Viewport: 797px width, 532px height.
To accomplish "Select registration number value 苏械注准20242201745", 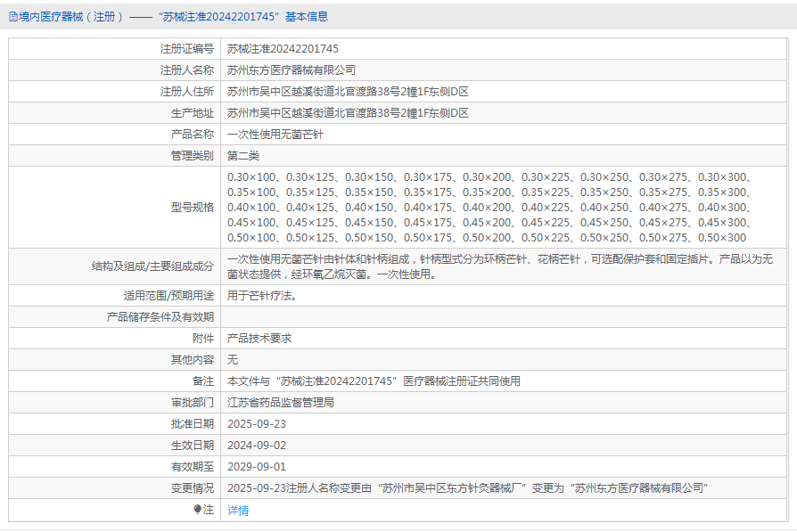I will [283, 49].
